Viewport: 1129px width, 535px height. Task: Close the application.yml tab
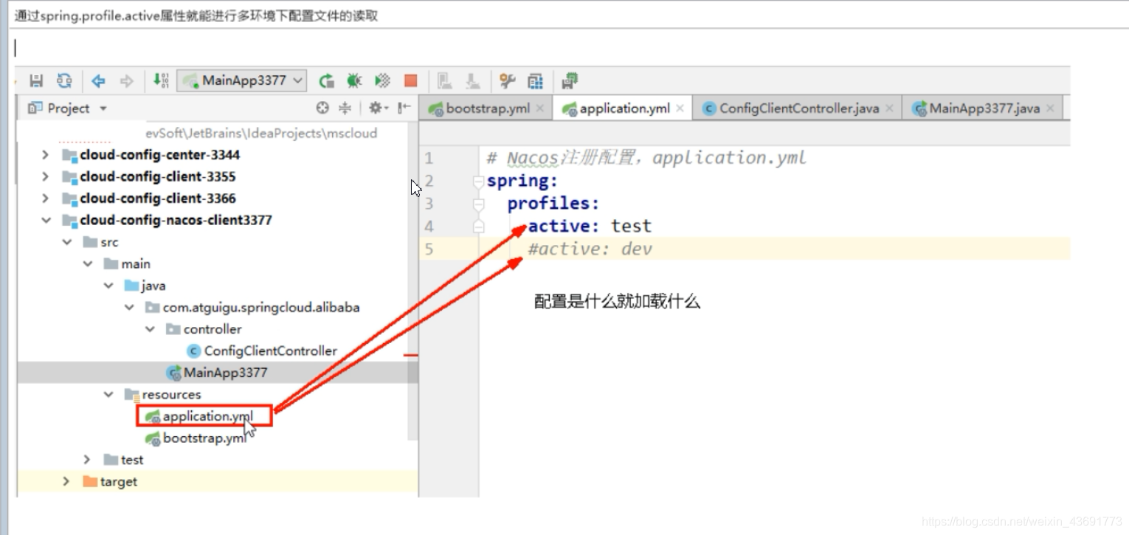[680, 108]
